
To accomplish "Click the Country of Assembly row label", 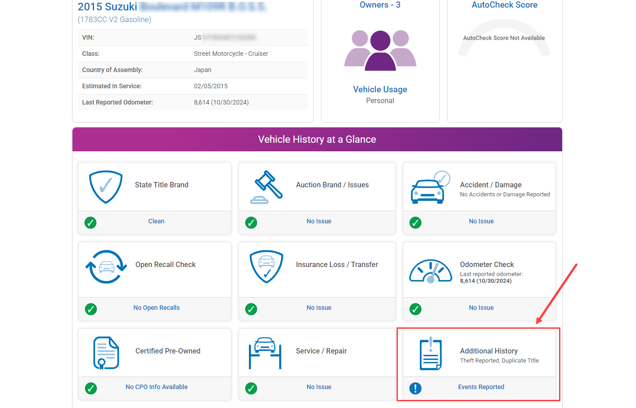I will tap(113, 70).
